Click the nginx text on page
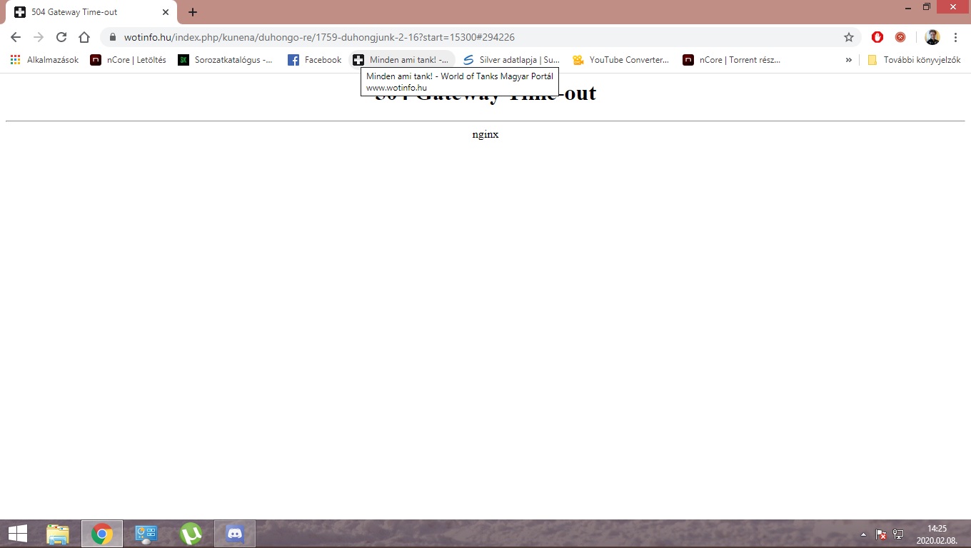971x548 pixels. point(485,134)
